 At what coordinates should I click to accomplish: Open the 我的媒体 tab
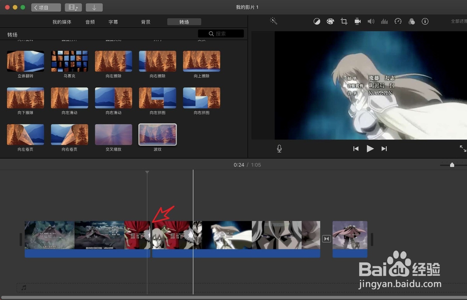point(62,22)
